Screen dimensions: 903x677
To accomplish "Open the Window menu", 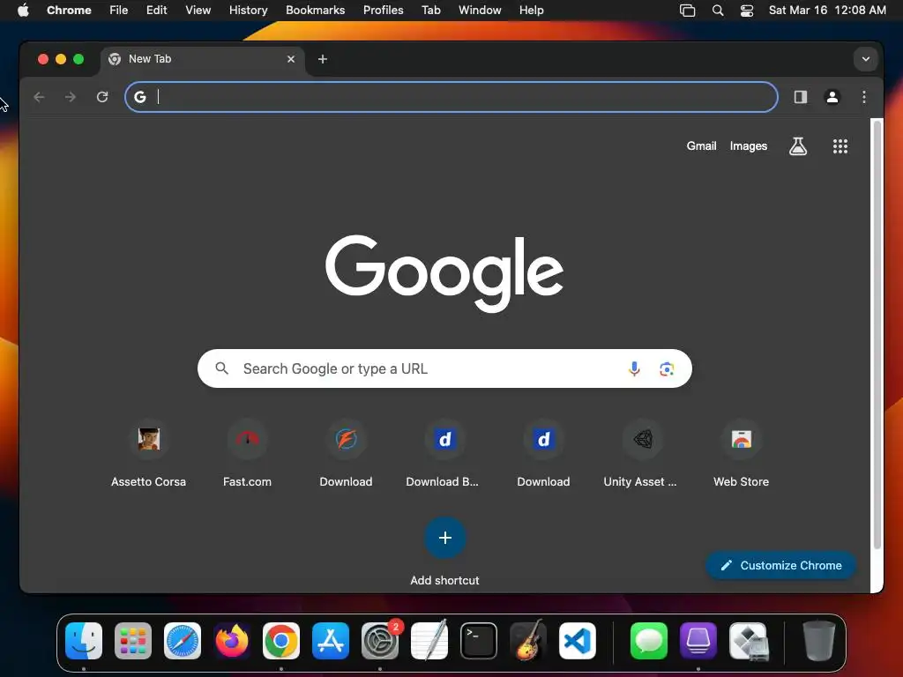I will click(480, 10).
